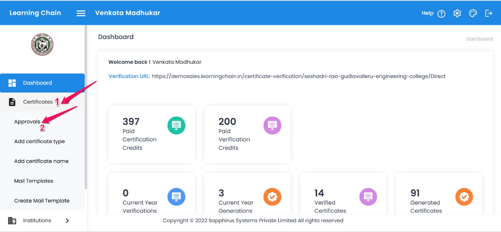The width and height of the screenshot is (501, 232).
Task: Click the purple Paid Verification Credits icon
Action: [272, 125]
